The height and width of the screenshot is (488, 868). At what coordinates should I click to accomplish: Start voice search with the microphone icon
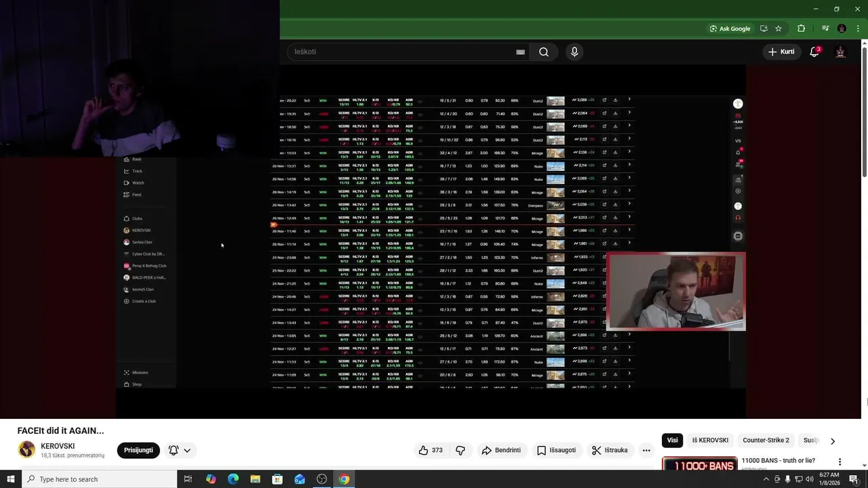[x=574, y=52]
